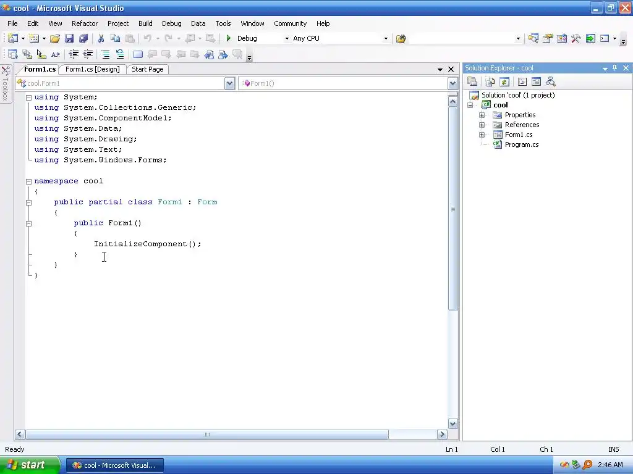Click the Display Word Completion icon
Image resolution: width=633 pixels, height=474 pixels.
[x=55, y=54]
